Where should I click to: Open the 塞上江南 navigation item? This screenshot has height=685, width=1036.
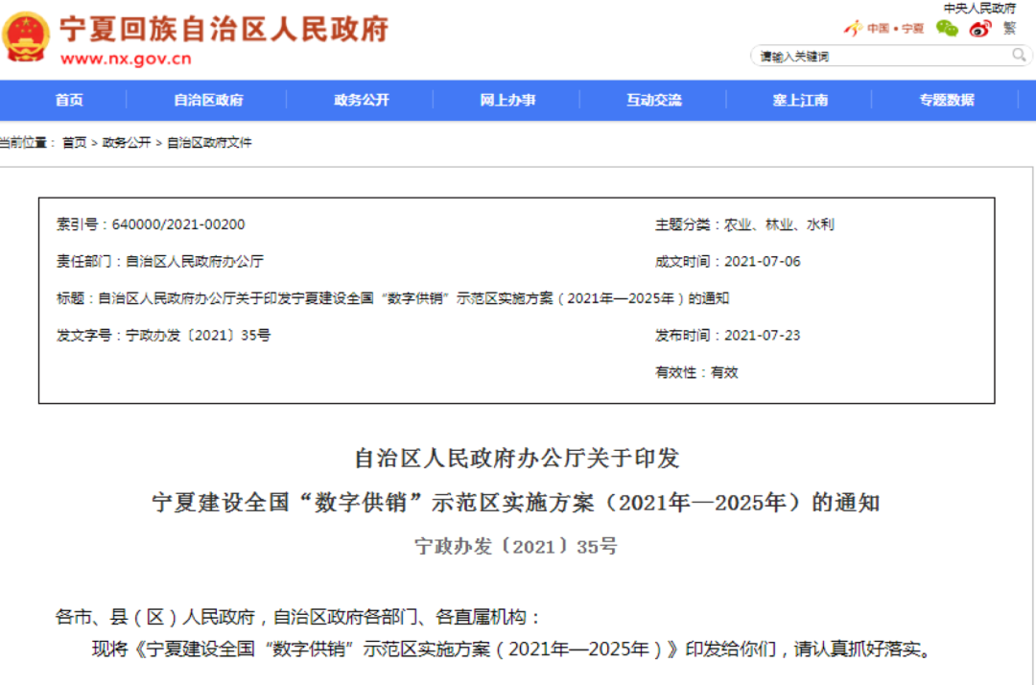click(800, 100)
